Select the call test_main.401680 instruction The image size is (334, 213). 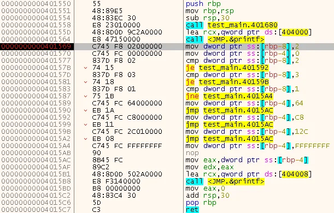[x=232, y=25]
